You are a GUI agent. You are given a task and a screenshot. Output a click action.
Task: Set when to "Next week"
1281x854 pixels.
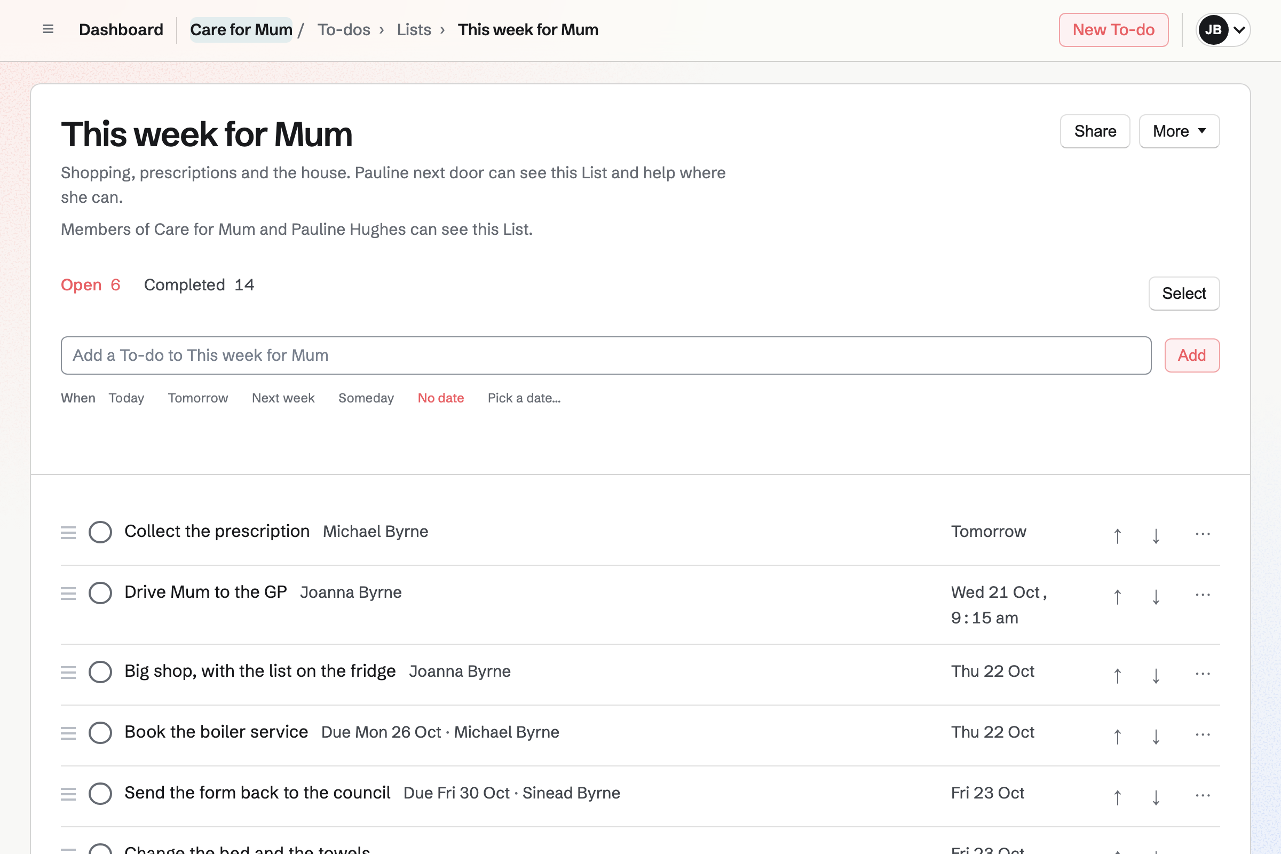[283, 398]
